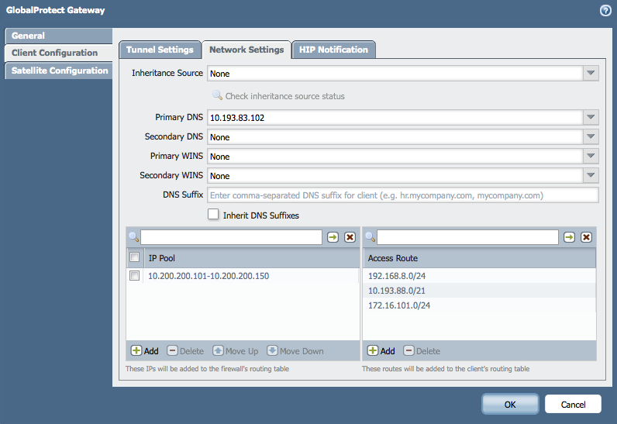Image resolution: width=617 pixels, height=424 pixels.
Task: Click the Access Route search magnifier icon
Action: pos(371,237)
